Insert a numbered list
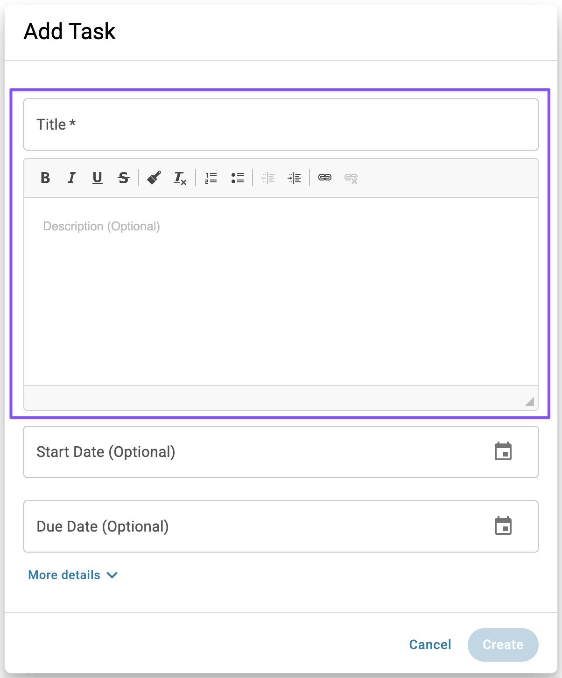Screen dimensions: 562x678 (x=211, y=178)
